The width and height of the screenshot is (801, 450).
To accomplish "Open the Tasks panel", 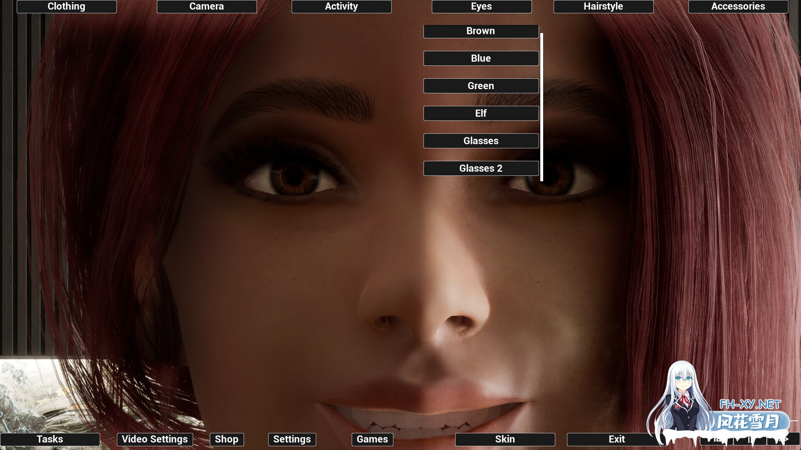I will tap(50, 438).
